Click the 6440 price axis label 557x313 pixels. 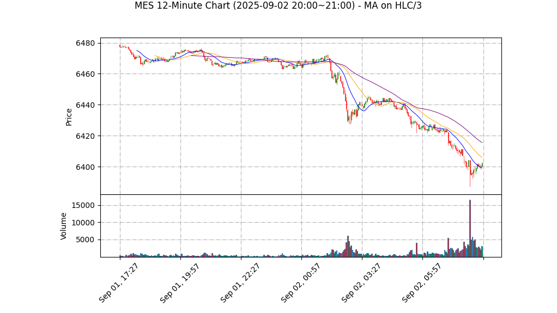(86, 105)
